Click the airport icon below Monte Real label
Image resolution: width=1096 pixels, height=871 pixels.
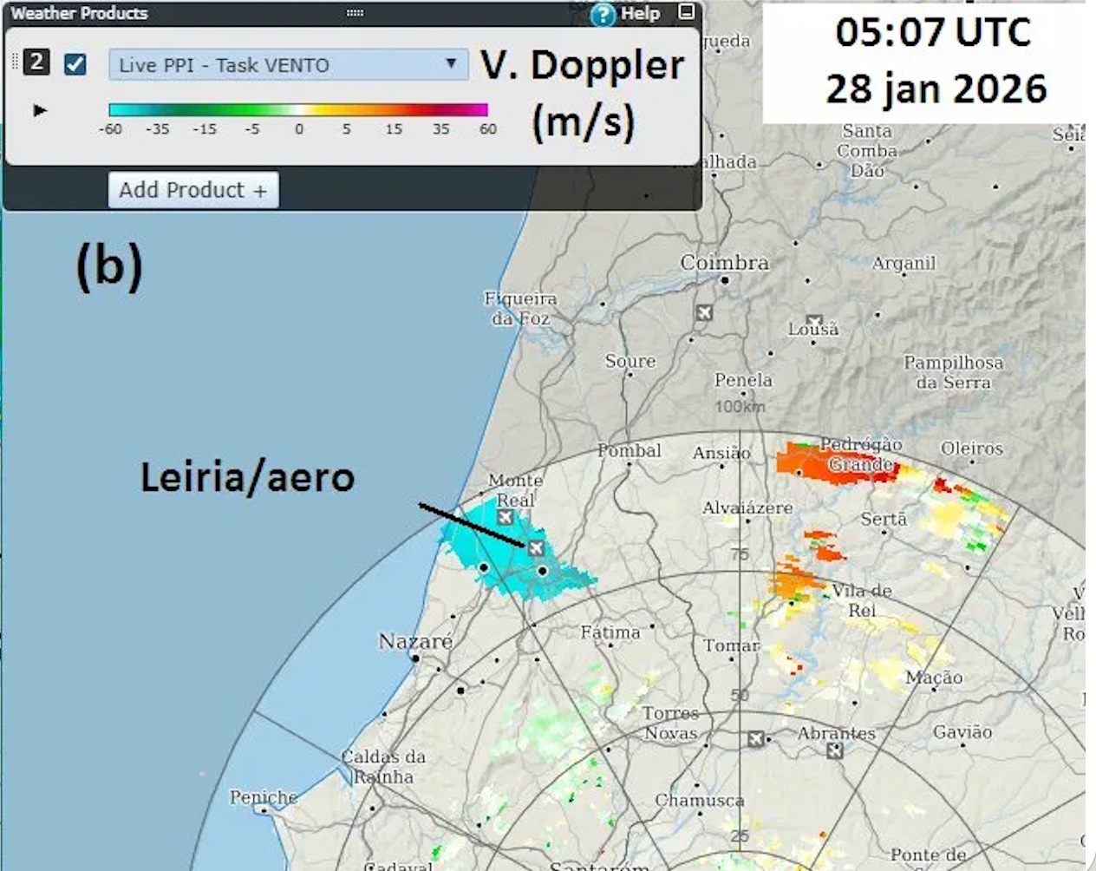pos(505,518)
